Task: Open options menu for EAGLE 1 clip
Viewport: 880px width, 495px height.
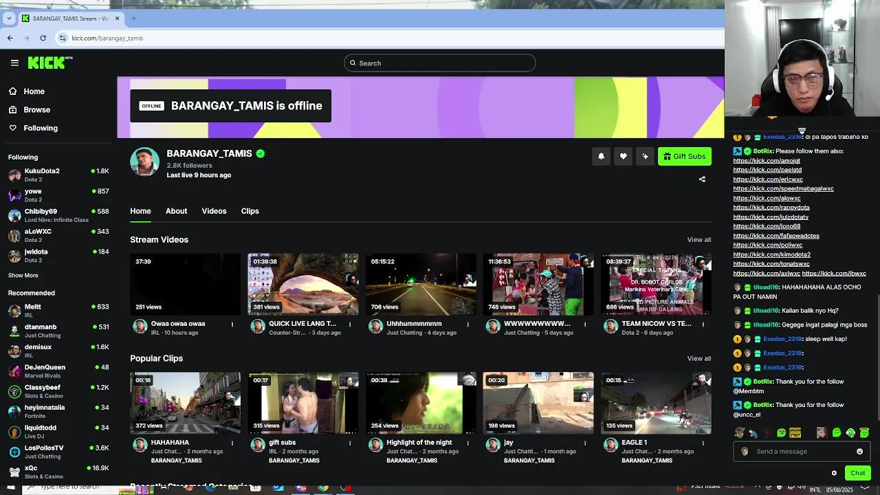Action: coord(703,443)
